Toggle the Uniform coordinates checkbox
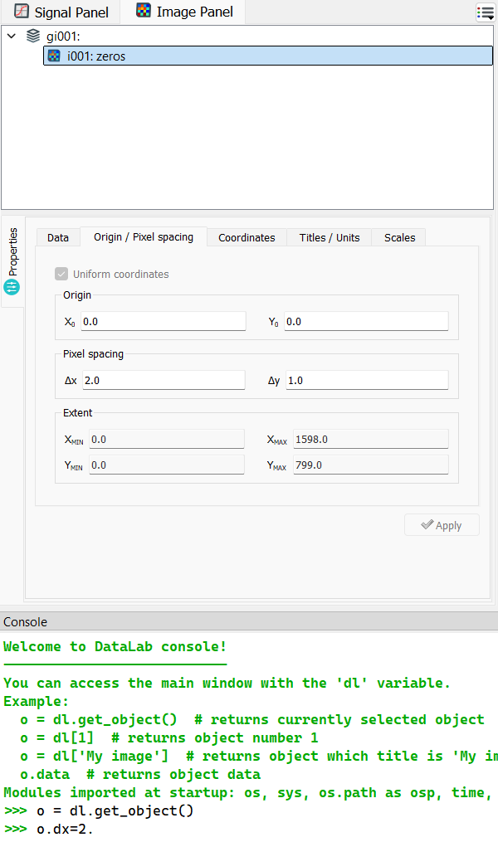498x842 pixels. click(61, 274)
